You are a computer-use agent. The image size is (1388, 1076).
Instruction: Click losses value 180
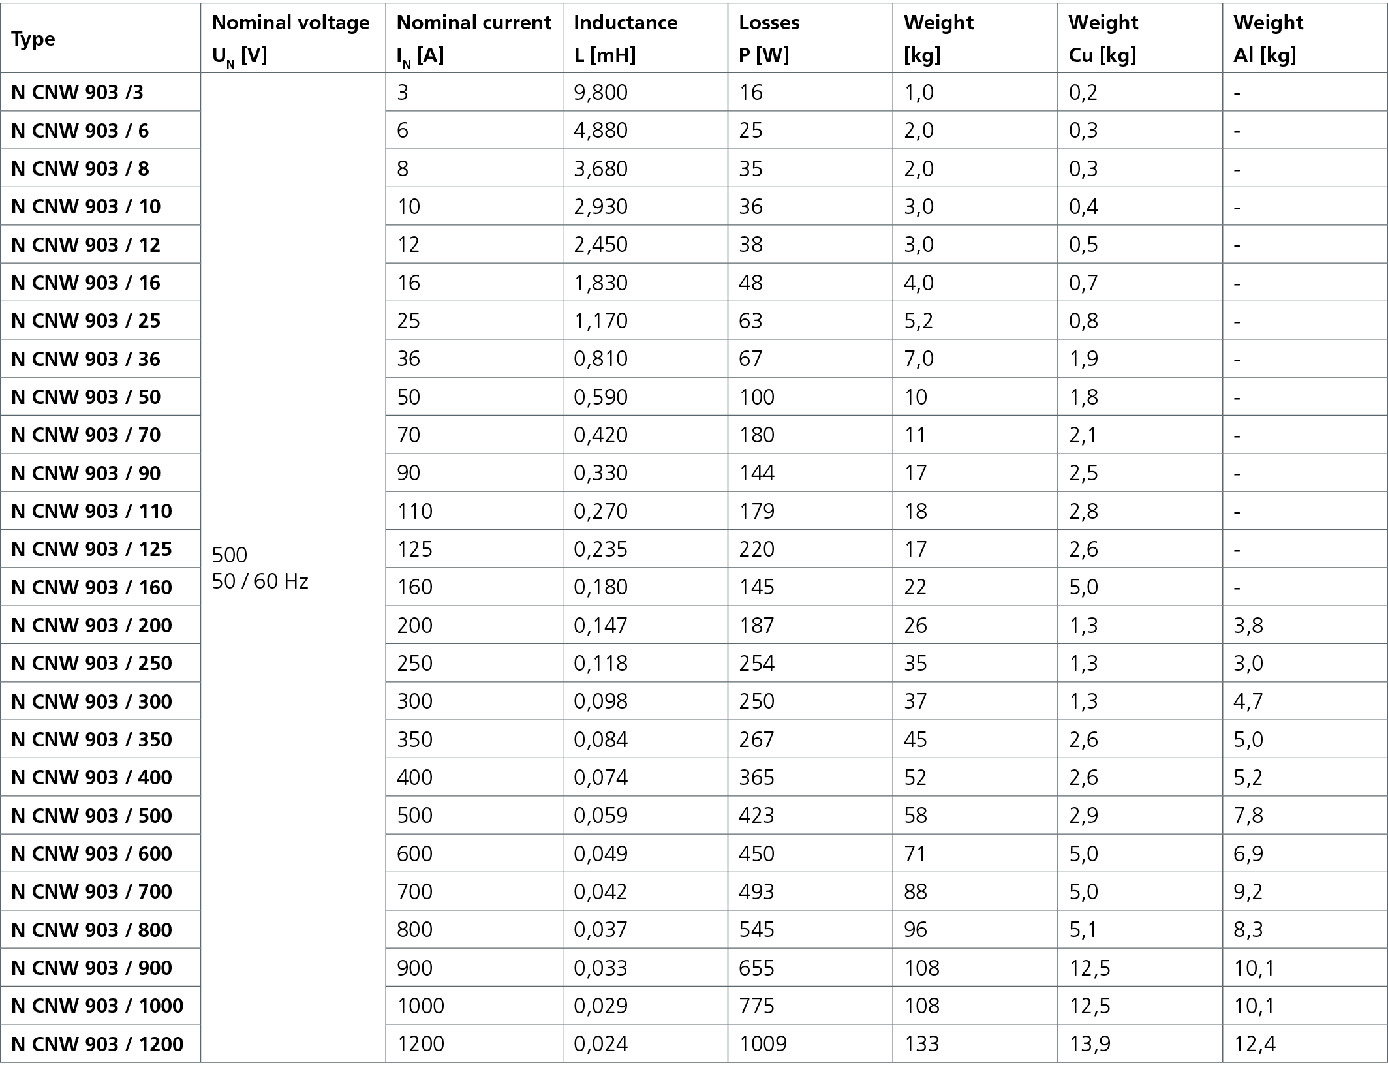(x=757, y=435)
